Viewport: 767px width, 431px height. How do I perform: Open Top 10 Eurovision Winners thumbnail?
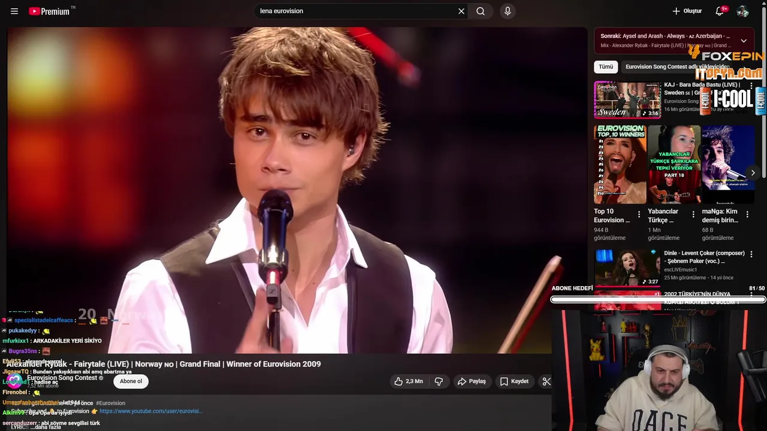pyautogui.click(x=620, y=165)
